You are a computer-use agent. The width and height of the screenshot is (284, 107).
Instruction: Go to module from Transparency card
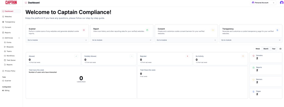pyautogui.click(x=226, y=40)
